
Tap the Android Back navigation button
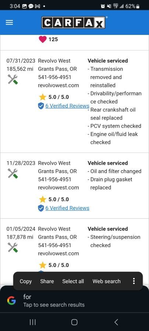(116, 322)
